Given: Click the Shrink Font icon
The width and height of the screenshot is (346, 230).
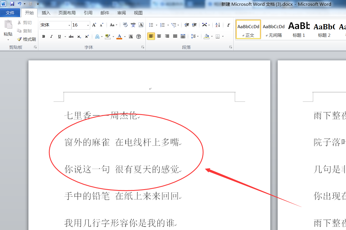Looking at the screenshot, I should tap(101, 25).
